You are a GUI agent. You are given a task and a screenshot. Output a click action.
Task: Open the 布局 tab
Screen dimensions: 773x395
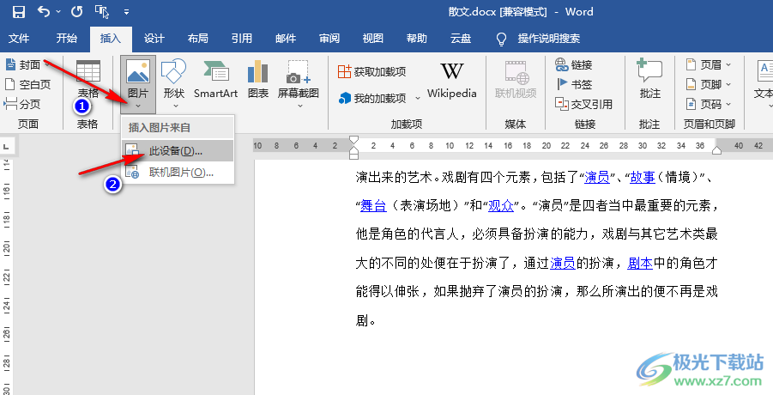pos(197,39)
